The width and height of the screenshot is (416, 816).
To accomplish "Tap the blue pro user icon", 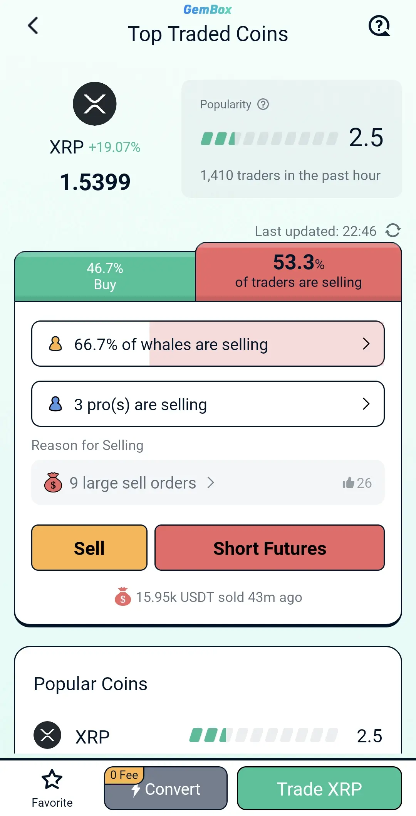I will pyautogui.click(x=55, y=404).
